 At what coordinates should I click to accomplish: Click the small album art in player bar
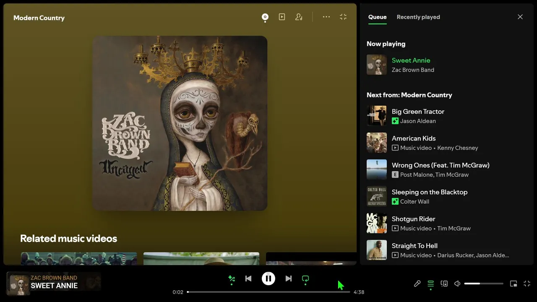pos(19,285)
